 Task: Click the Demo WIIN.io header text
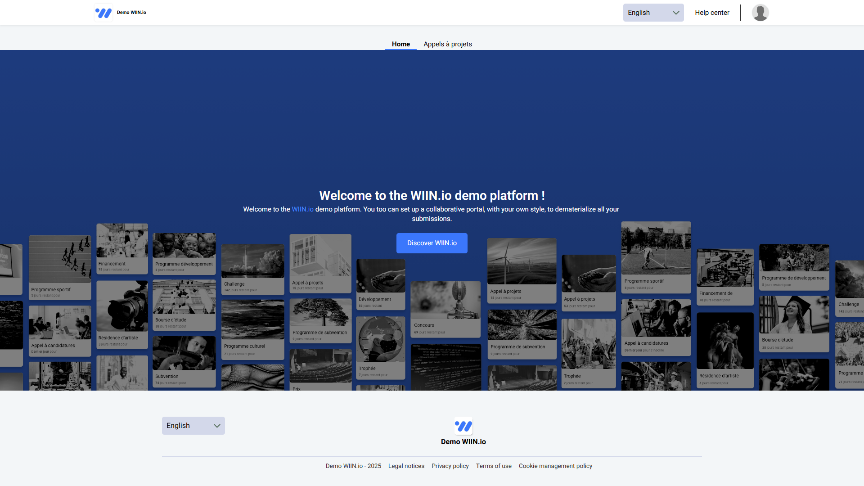click(131, 13)
